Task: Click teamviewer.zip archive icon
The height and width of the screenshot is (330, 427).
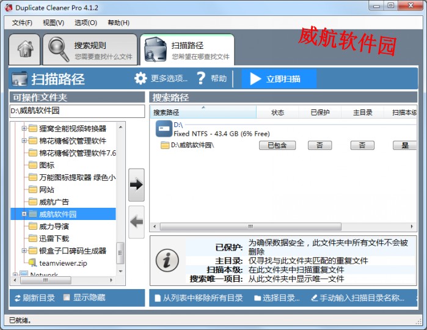Action: [x=32, y=263]
